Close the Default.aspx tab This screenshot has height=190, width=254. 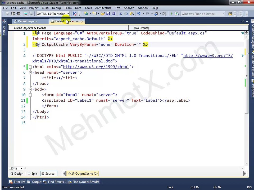point(82,21)
